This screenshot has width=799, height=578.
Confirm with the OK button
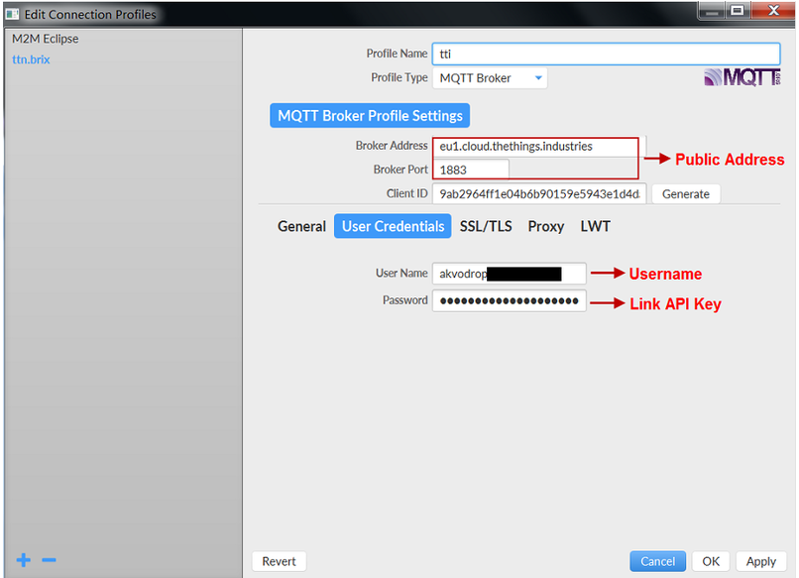(x=711, y=561)
